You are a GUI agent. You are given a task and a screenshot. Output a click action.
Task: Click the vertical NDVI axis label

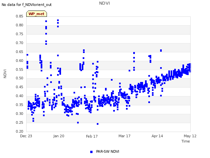point(5,74)
